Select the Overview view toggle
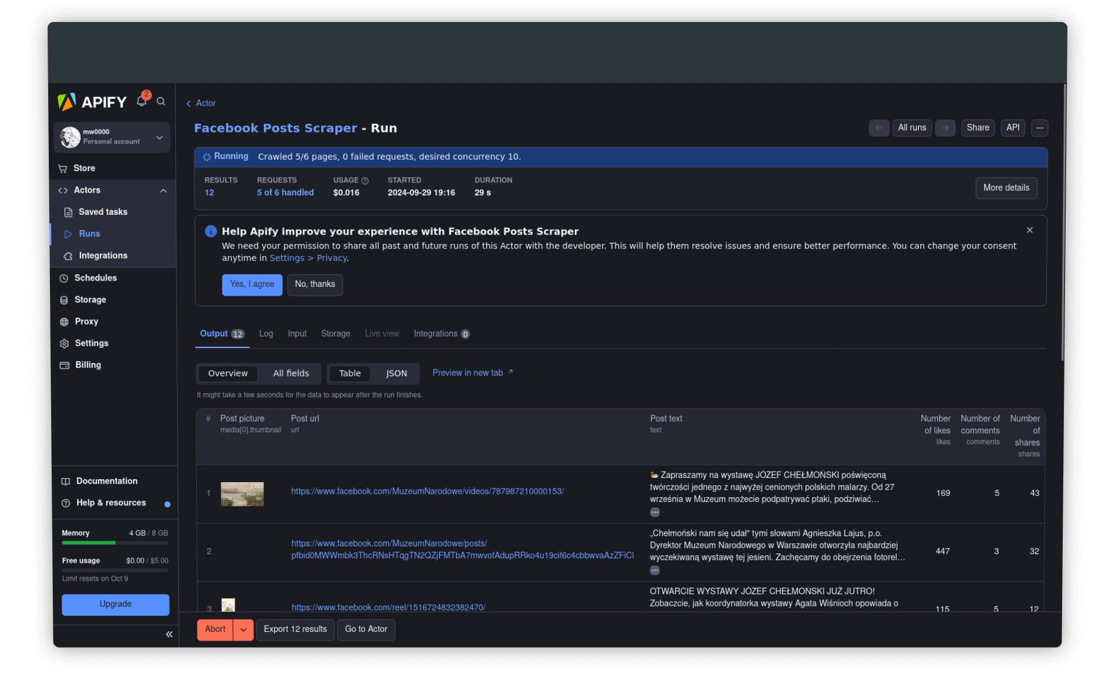Image resolution: width=1115 pixels, height=697 pixels. tap(228, 373)
